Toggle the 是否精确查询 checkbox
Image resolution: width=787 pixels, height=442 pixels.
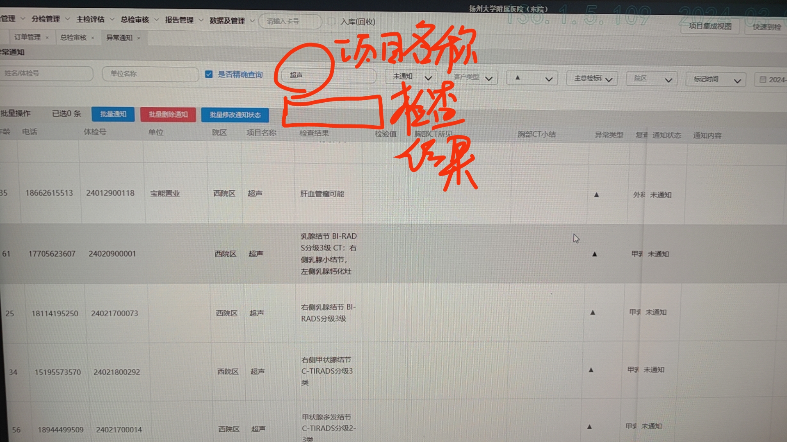tap(209, 74)
